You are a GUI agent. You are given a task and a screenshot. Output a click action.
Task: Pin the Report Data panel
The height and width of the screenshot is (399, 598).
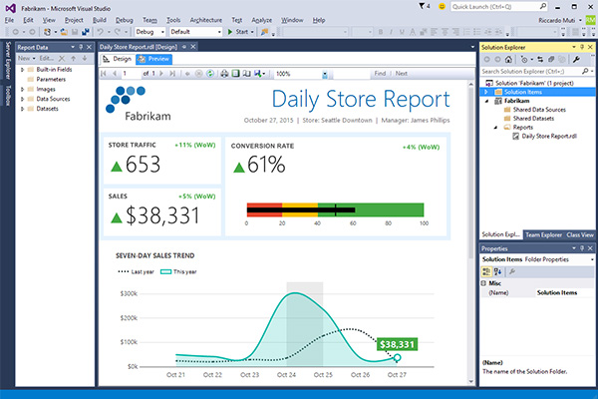81,47
